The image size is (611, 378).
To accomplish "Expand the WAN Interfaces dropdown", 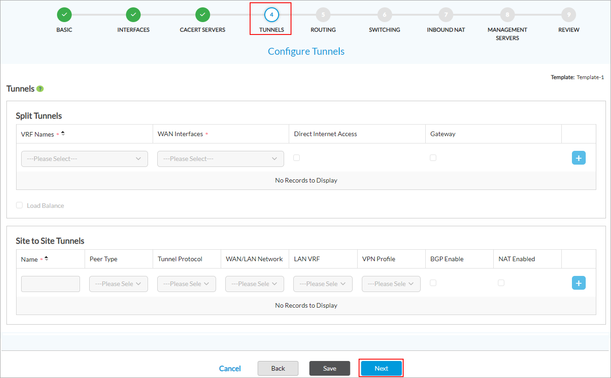I will click(221, 159).
